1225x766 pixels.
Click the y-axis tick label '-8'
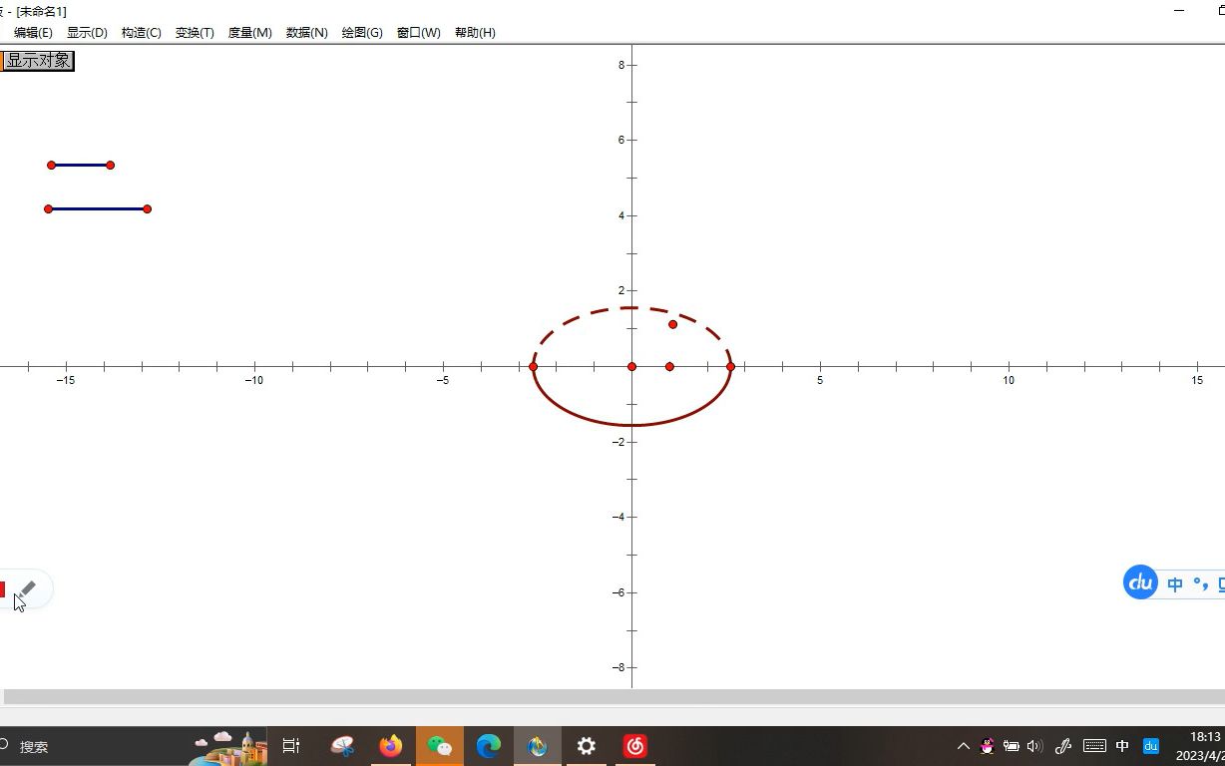tap(618, 668)
